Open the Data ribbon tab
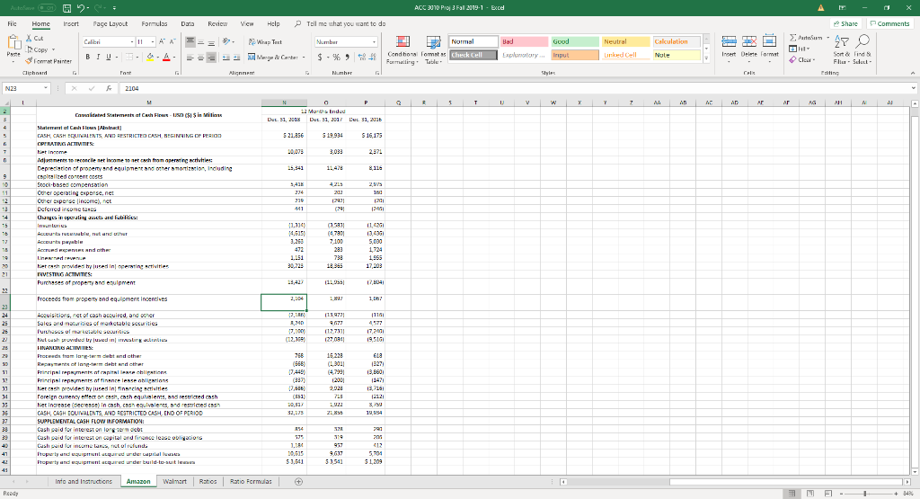Screen dimensions: 920x499 point(187,23)
